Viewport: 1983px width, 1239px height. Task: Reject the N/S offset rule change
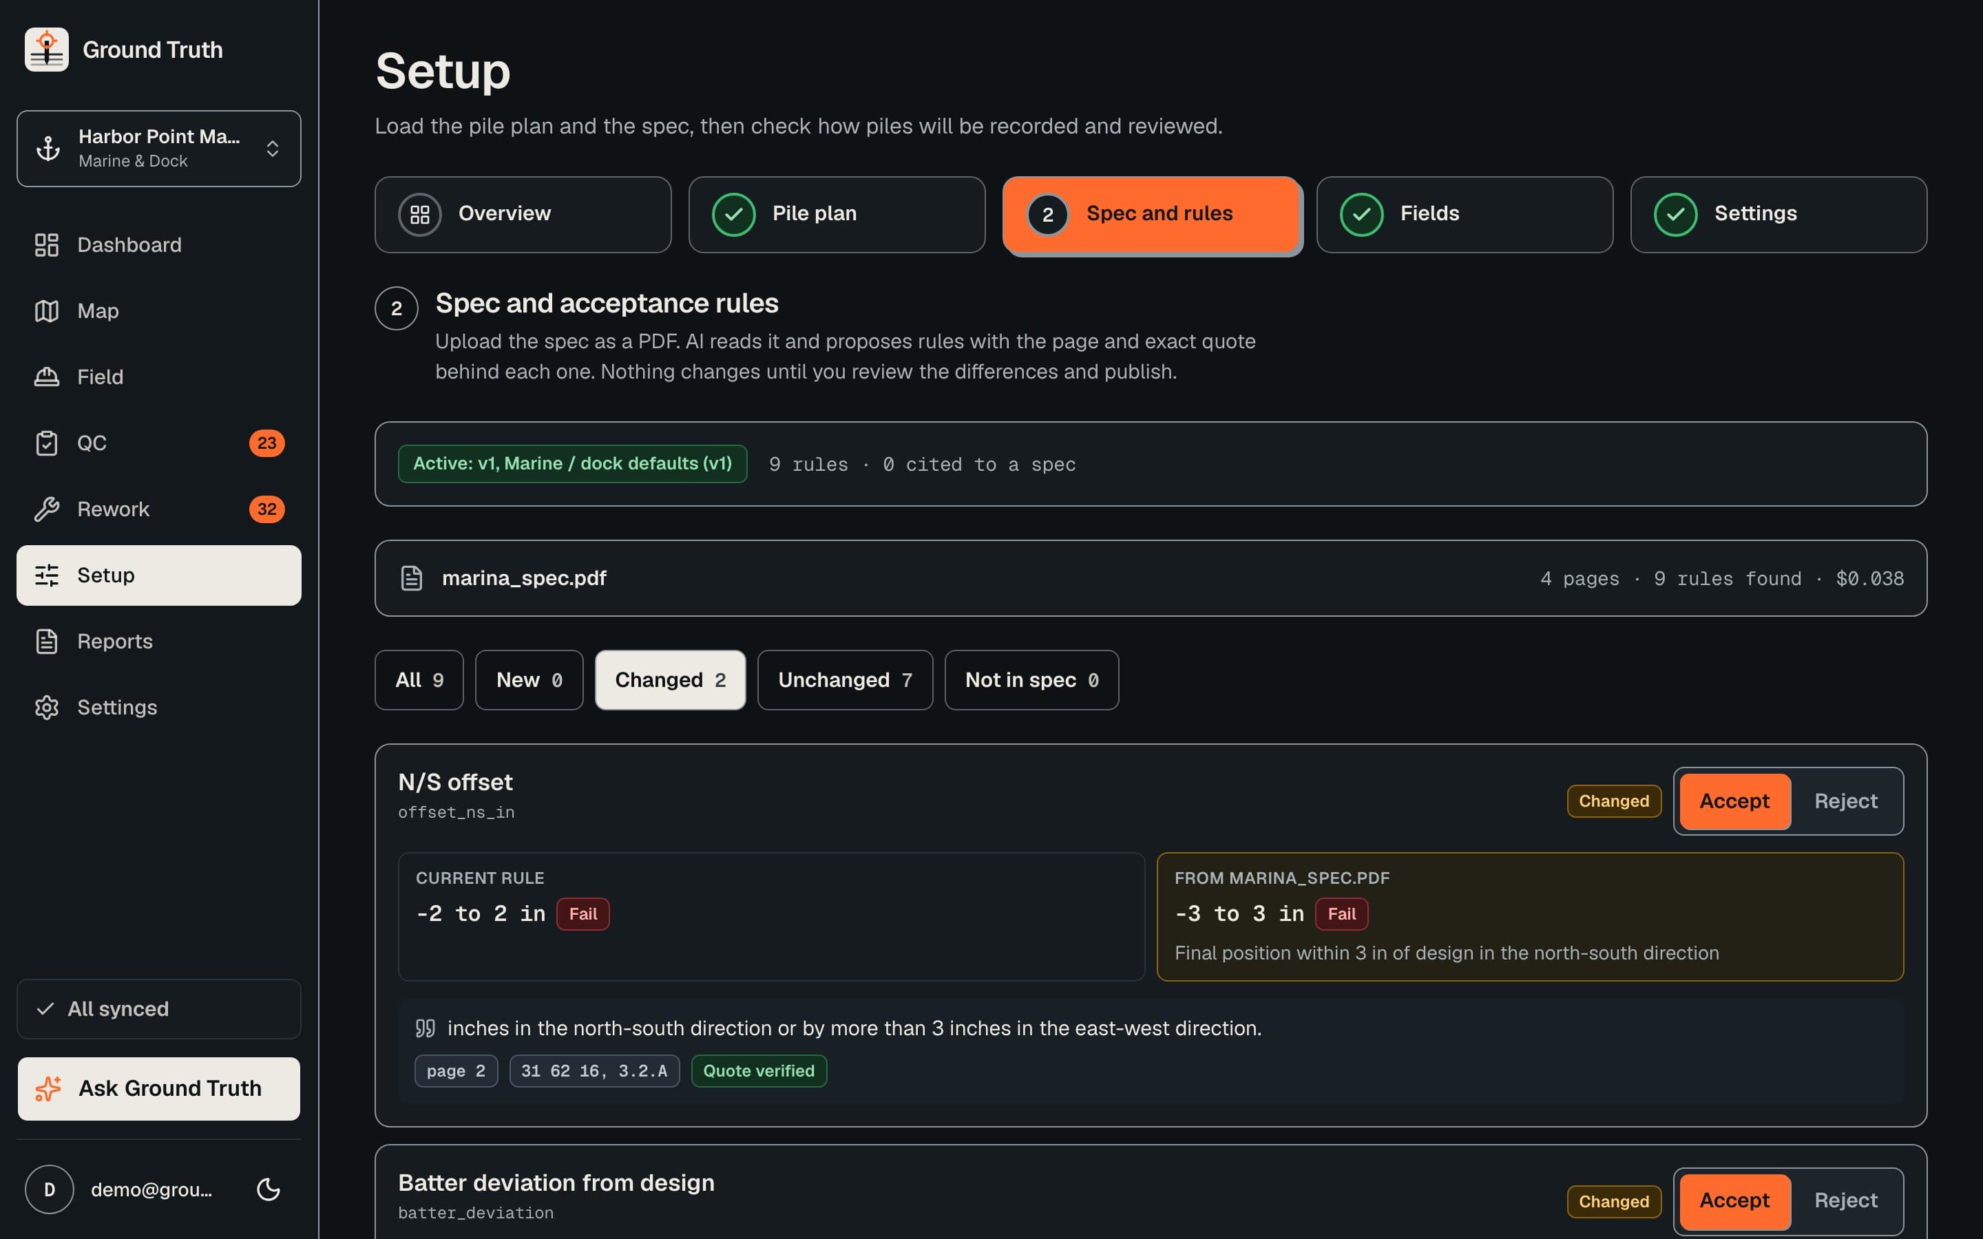coord(1845,801)
